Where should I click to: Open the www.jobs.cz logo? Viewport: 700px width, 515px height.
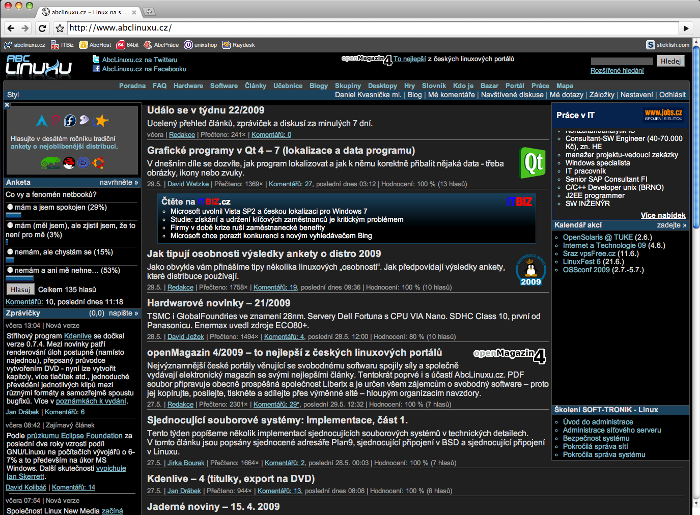663,115
